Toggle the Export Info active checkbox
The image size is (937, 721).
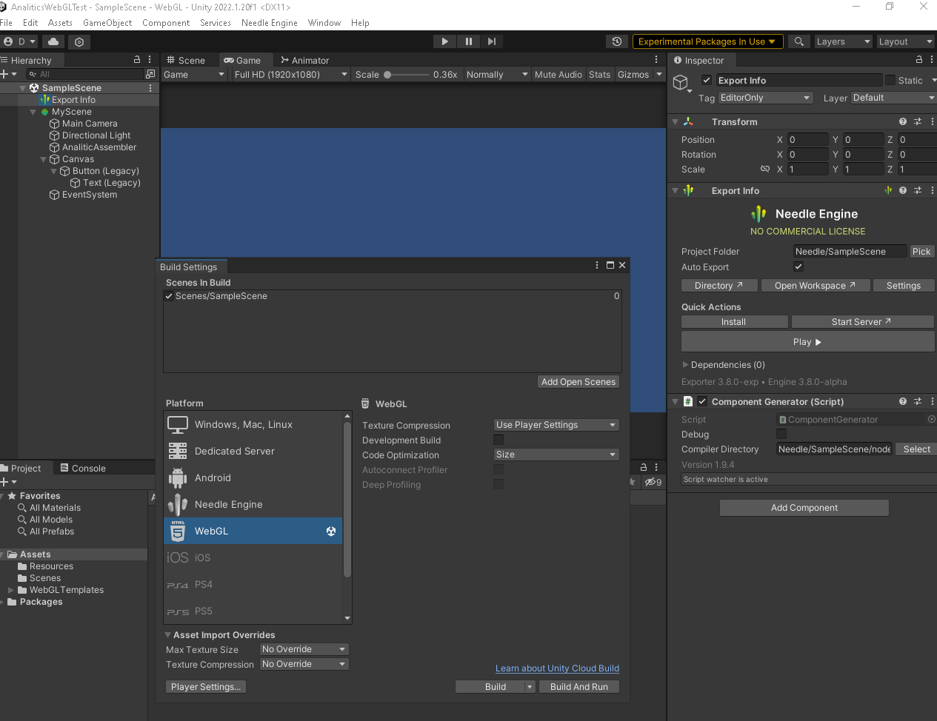707,80
